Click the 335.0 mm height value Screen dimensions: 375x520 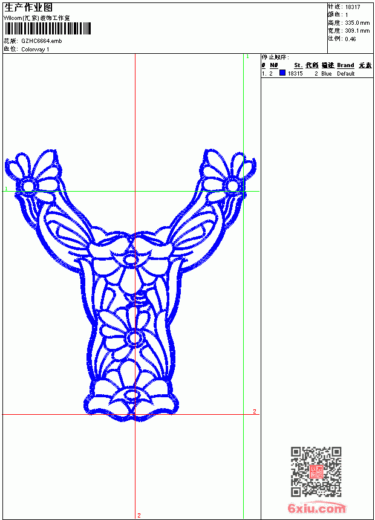click(357, 23)
